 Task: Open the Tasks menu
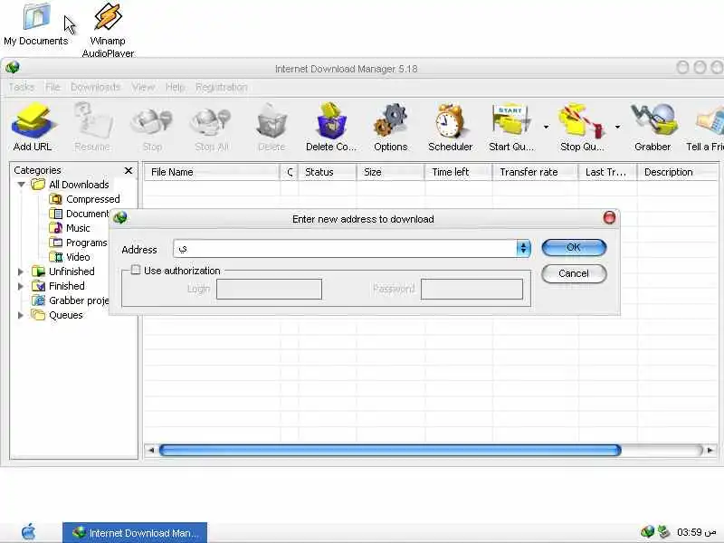coord(21,87)
